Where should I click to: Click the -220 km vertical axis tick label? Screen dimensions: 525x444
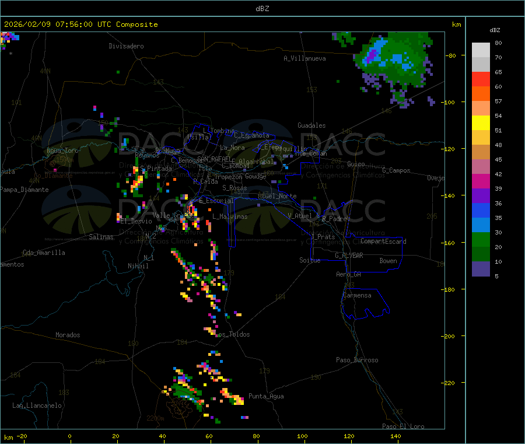pyautogui.click(x=449, y=383)
